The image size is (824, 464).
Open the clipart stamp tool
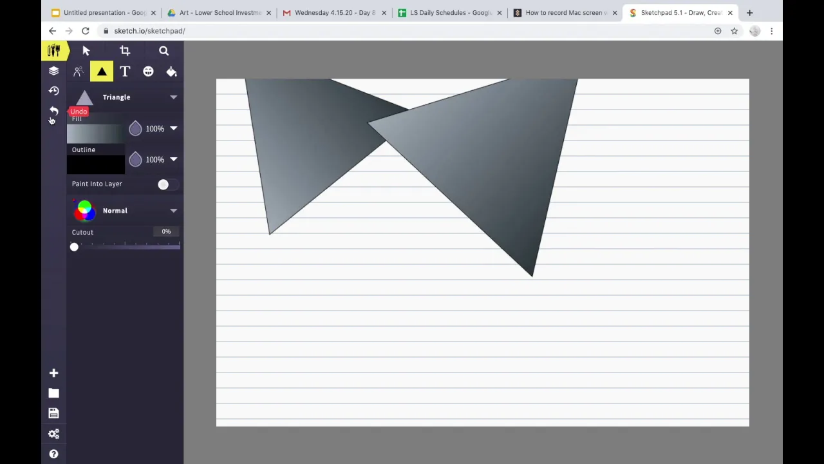[148, 72]
